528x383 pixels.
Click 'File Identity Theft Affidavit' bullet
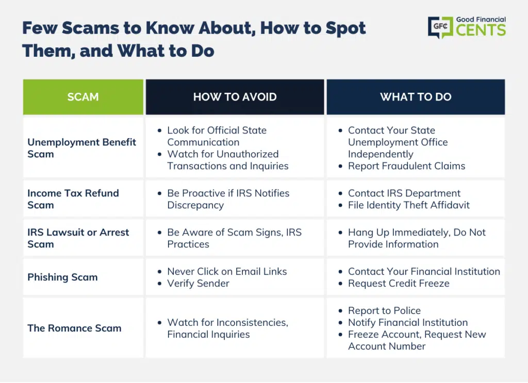pos(408,205)
